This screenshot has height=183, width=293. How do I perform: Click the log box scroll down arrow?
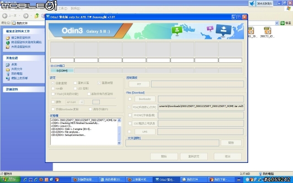pyautogui.click(x=119, y=143)
